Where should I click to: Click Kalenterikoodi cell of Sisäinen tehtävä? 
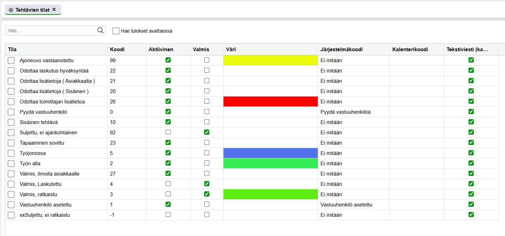416,122
